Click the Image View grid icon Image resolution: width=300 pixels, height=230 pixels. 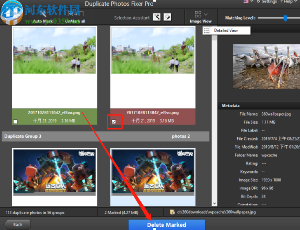(x=198, y=14)
